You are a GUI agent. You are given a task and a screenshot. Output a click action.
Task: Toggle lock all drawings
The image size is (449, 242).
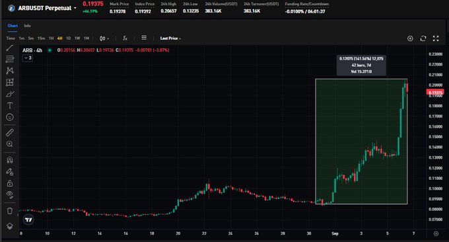[x=10, y=183]
